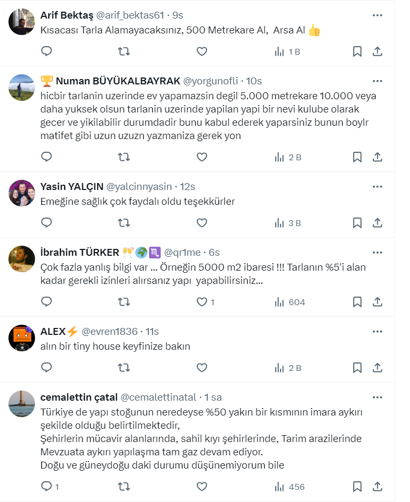Expand more options on cemalettin çatal's tweet

coord(377,397)
